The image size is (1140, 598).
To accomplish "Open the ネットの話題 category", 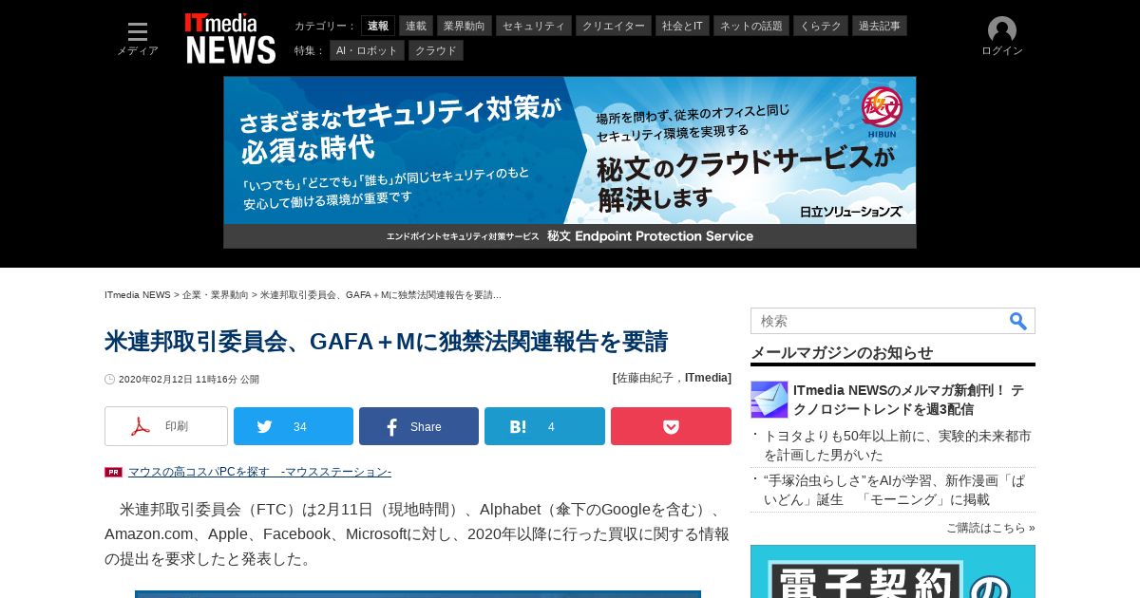I will pos(751,26).
